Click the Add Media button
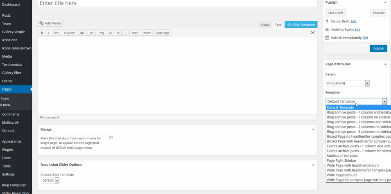391x194 pixels. 50,23
